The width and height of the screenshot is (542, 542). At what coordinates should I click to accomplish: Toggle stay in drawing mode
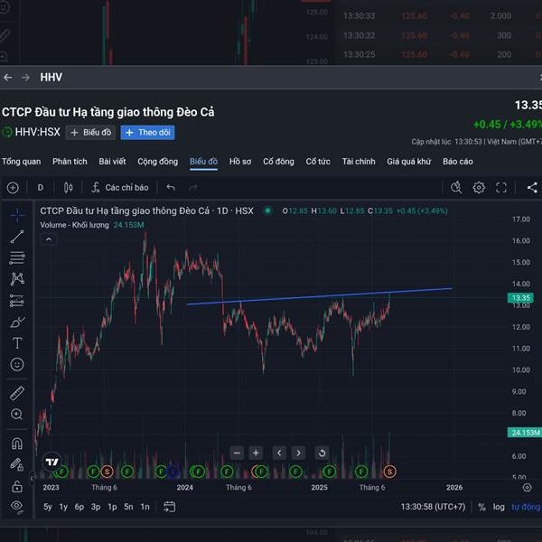(x=17, y=464)
